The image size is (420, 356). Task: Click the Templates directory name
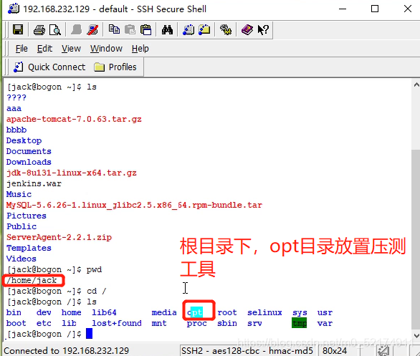click(29, 248)
